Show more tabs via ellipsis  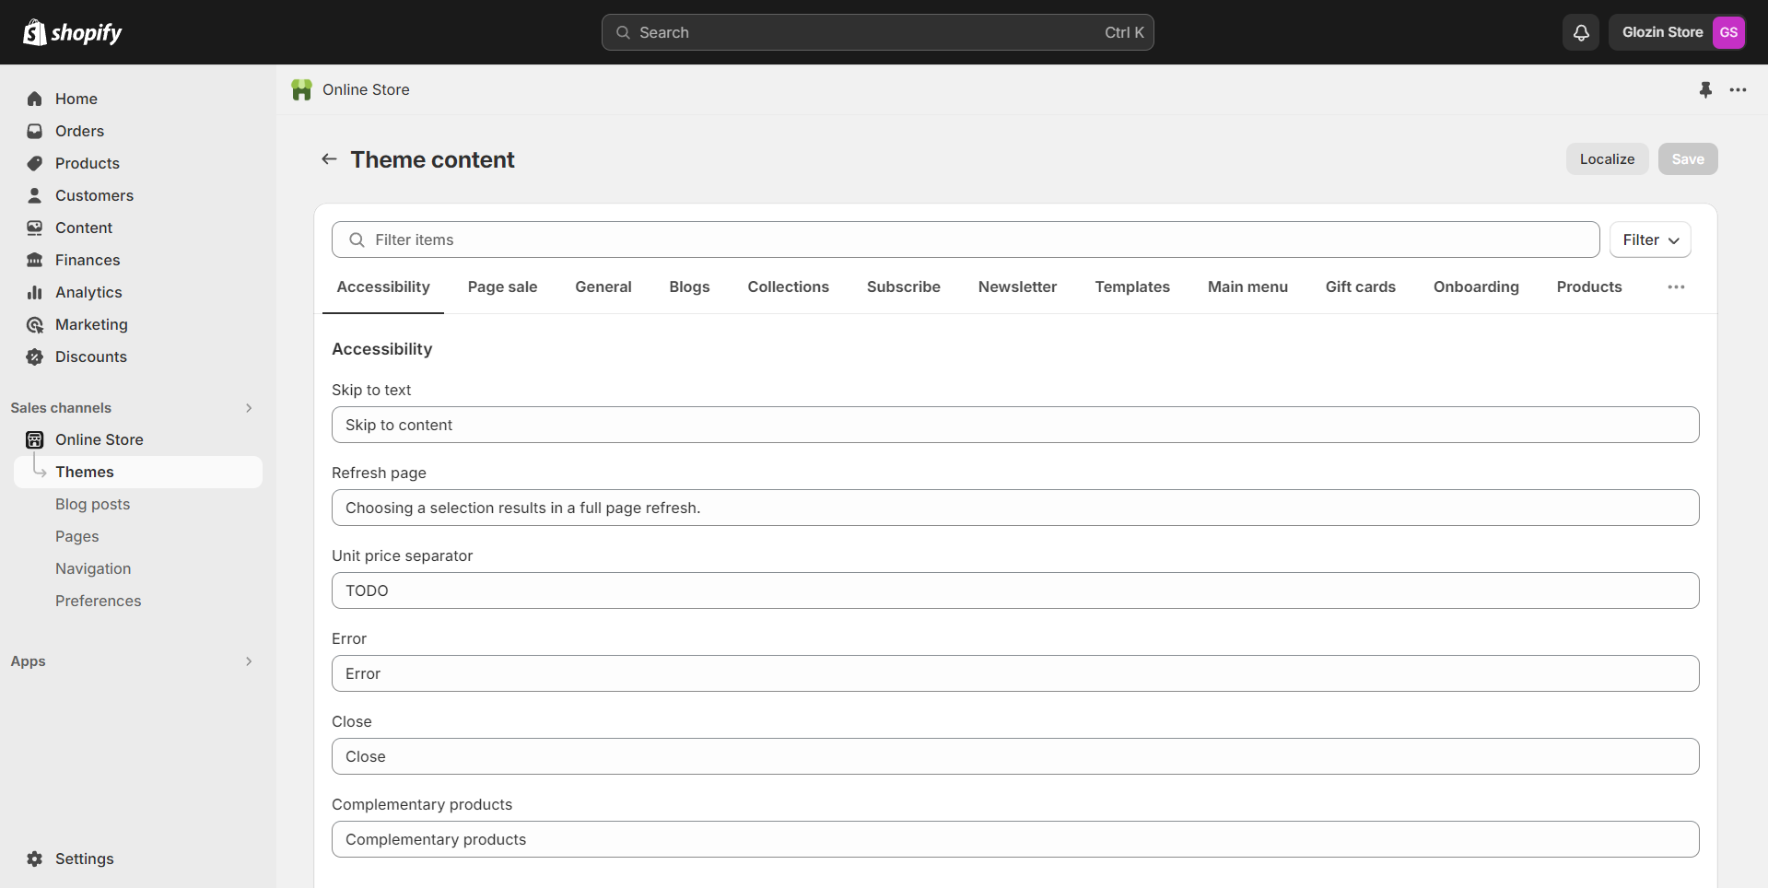(x=1676, y=287)
